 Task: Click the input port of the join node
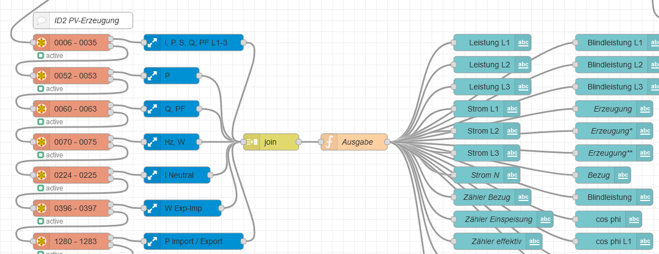243,142
